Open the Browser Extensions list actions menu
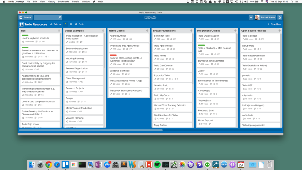302x170 pixels. point(191,31)
